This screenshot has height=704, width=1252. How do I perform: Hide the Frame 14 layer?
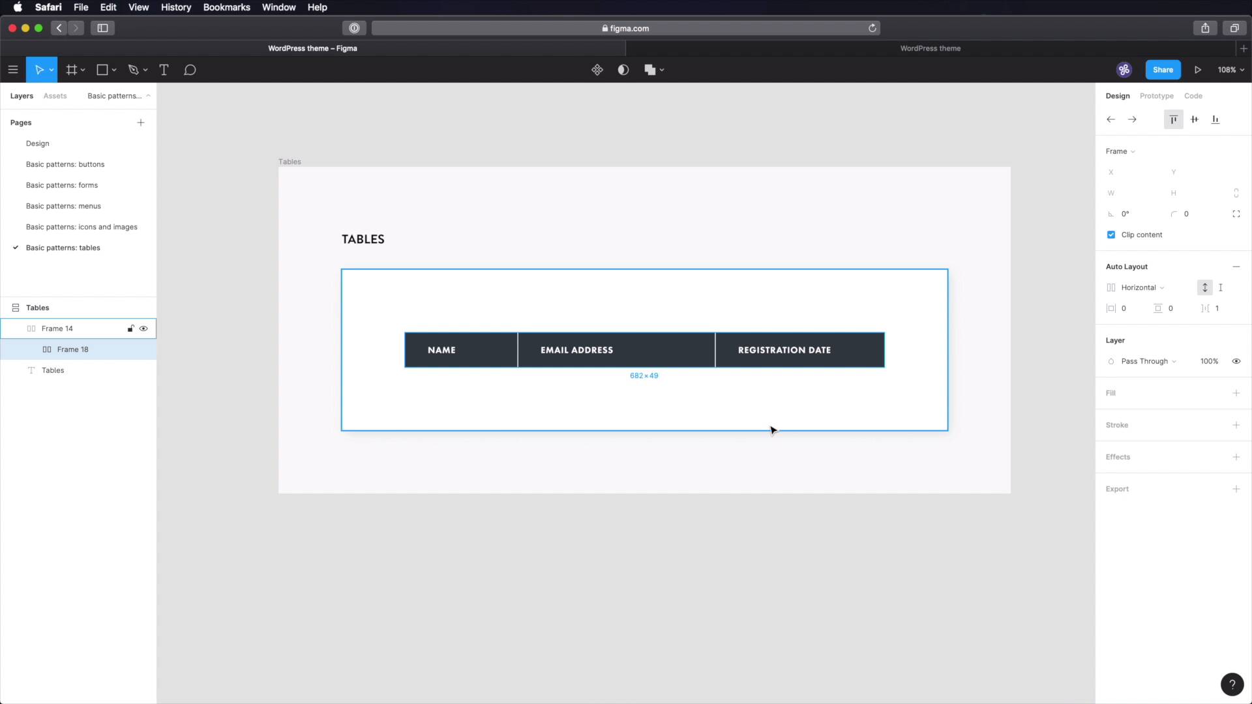click(143, 329)
